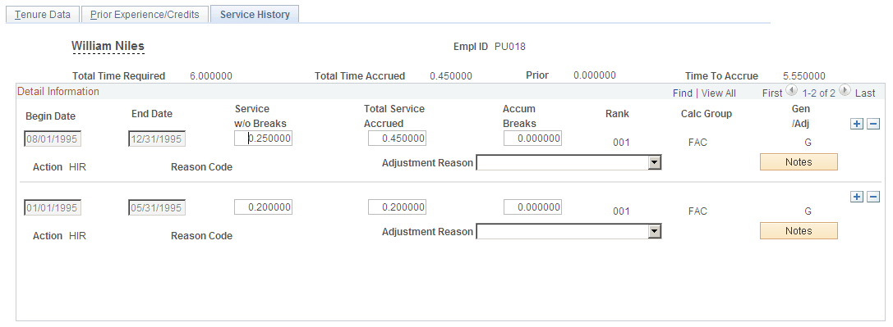Click Total Service Accrued field showing 0.450000
The width and height of the screenshot is (893, 327).
click(x=397, y=139)
